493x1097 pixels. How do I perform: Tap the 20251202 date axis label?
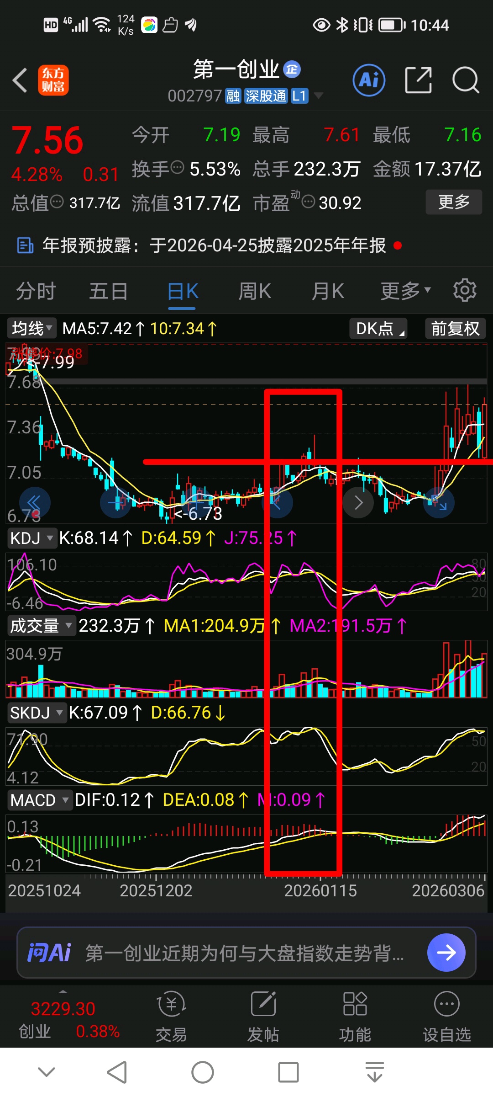tap(156, 890)
